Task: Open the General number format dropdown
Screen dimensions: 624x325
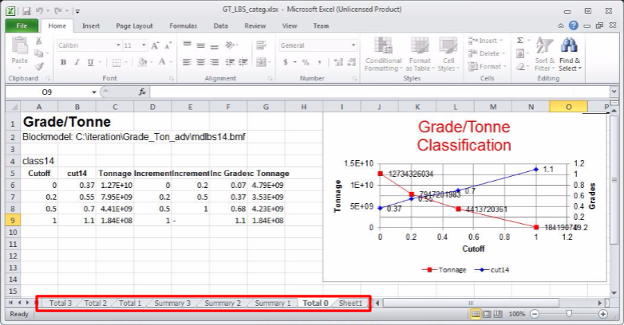Action: (352, 46)
